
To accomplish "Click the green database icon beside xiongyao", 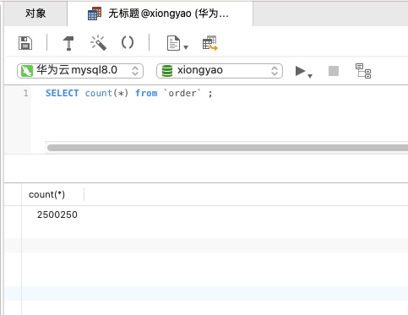I will tap(167, 71).
